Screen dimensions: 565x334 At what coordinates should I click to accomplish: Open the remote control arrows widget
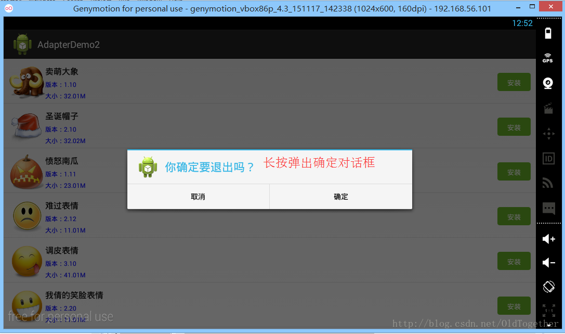[549, 134]
